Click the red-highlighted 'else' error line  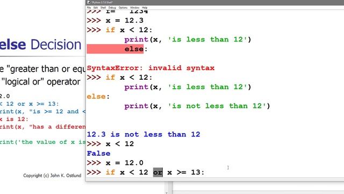point(115,49)
